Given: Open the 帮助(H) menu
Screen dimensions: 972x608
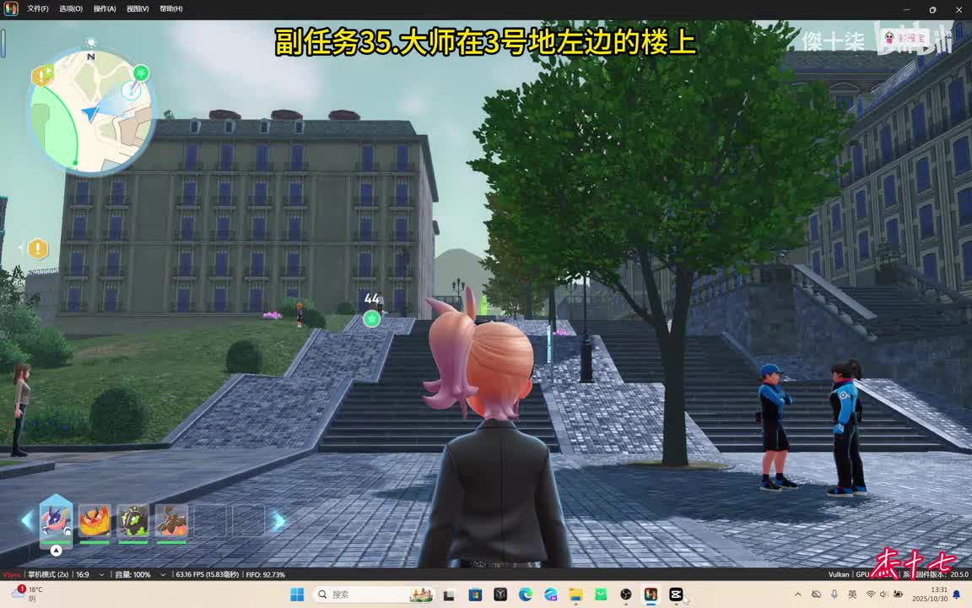Looking at the screenshot, I should 171,8.
